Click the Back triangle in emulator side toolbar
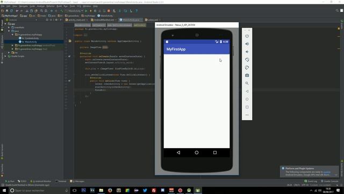Viewport: 344px width, 194px height. click(x=247, y=91)
